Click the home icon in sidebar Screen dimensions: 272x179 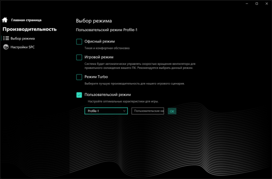click(x=5, y=20)
